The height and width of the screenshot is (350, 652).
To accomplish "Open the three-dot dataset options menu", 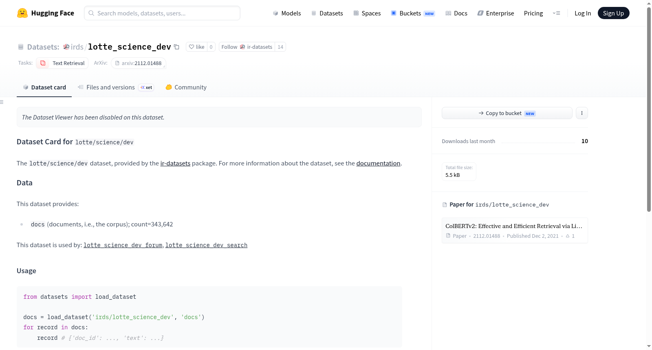I will (x=582, y=113).
